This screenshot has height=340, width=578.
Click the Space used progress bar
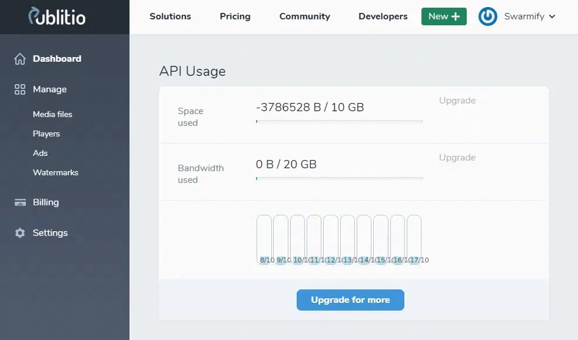(339, 121)
